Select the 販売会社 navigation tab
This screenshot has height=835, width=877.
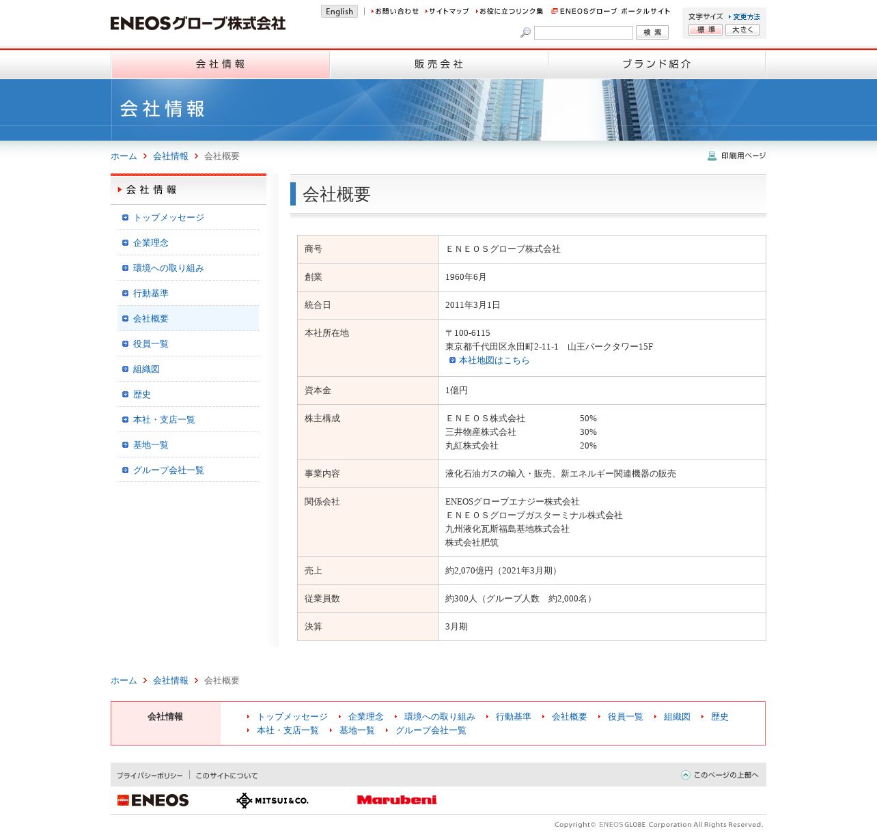pyautogui.click(x=439, y=64)
